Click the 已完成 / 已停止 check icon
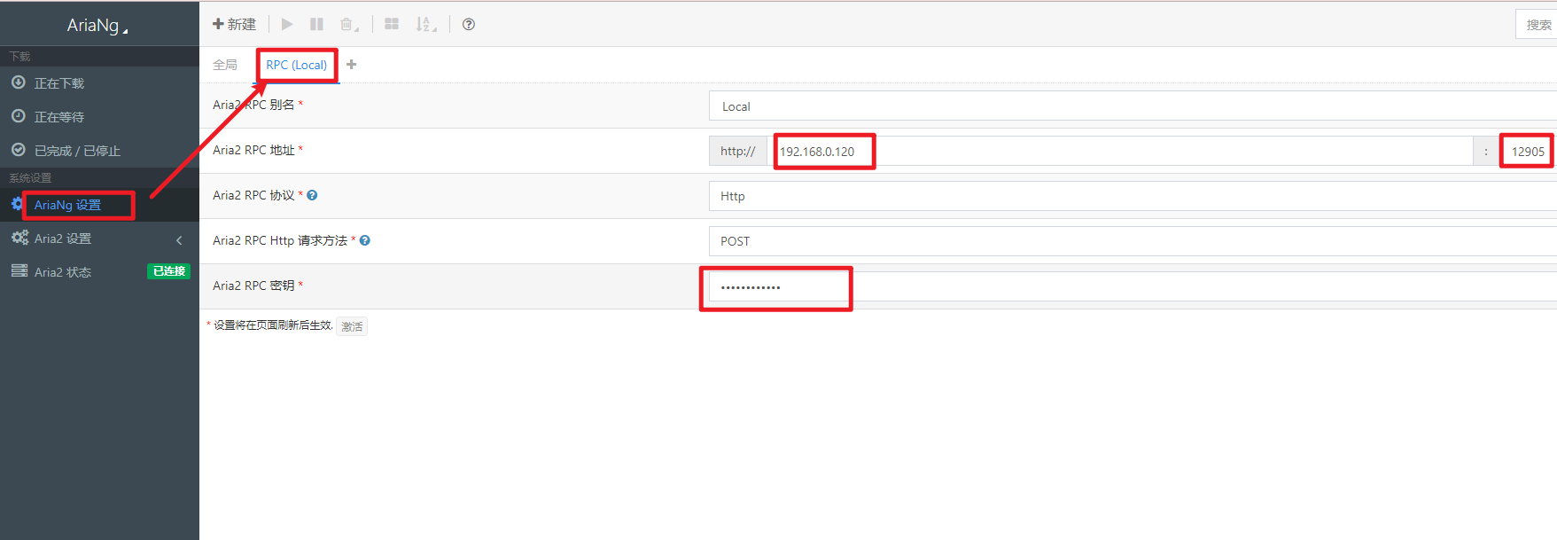This screenshot has height=540, width=1557. click(x=18, y=150)
